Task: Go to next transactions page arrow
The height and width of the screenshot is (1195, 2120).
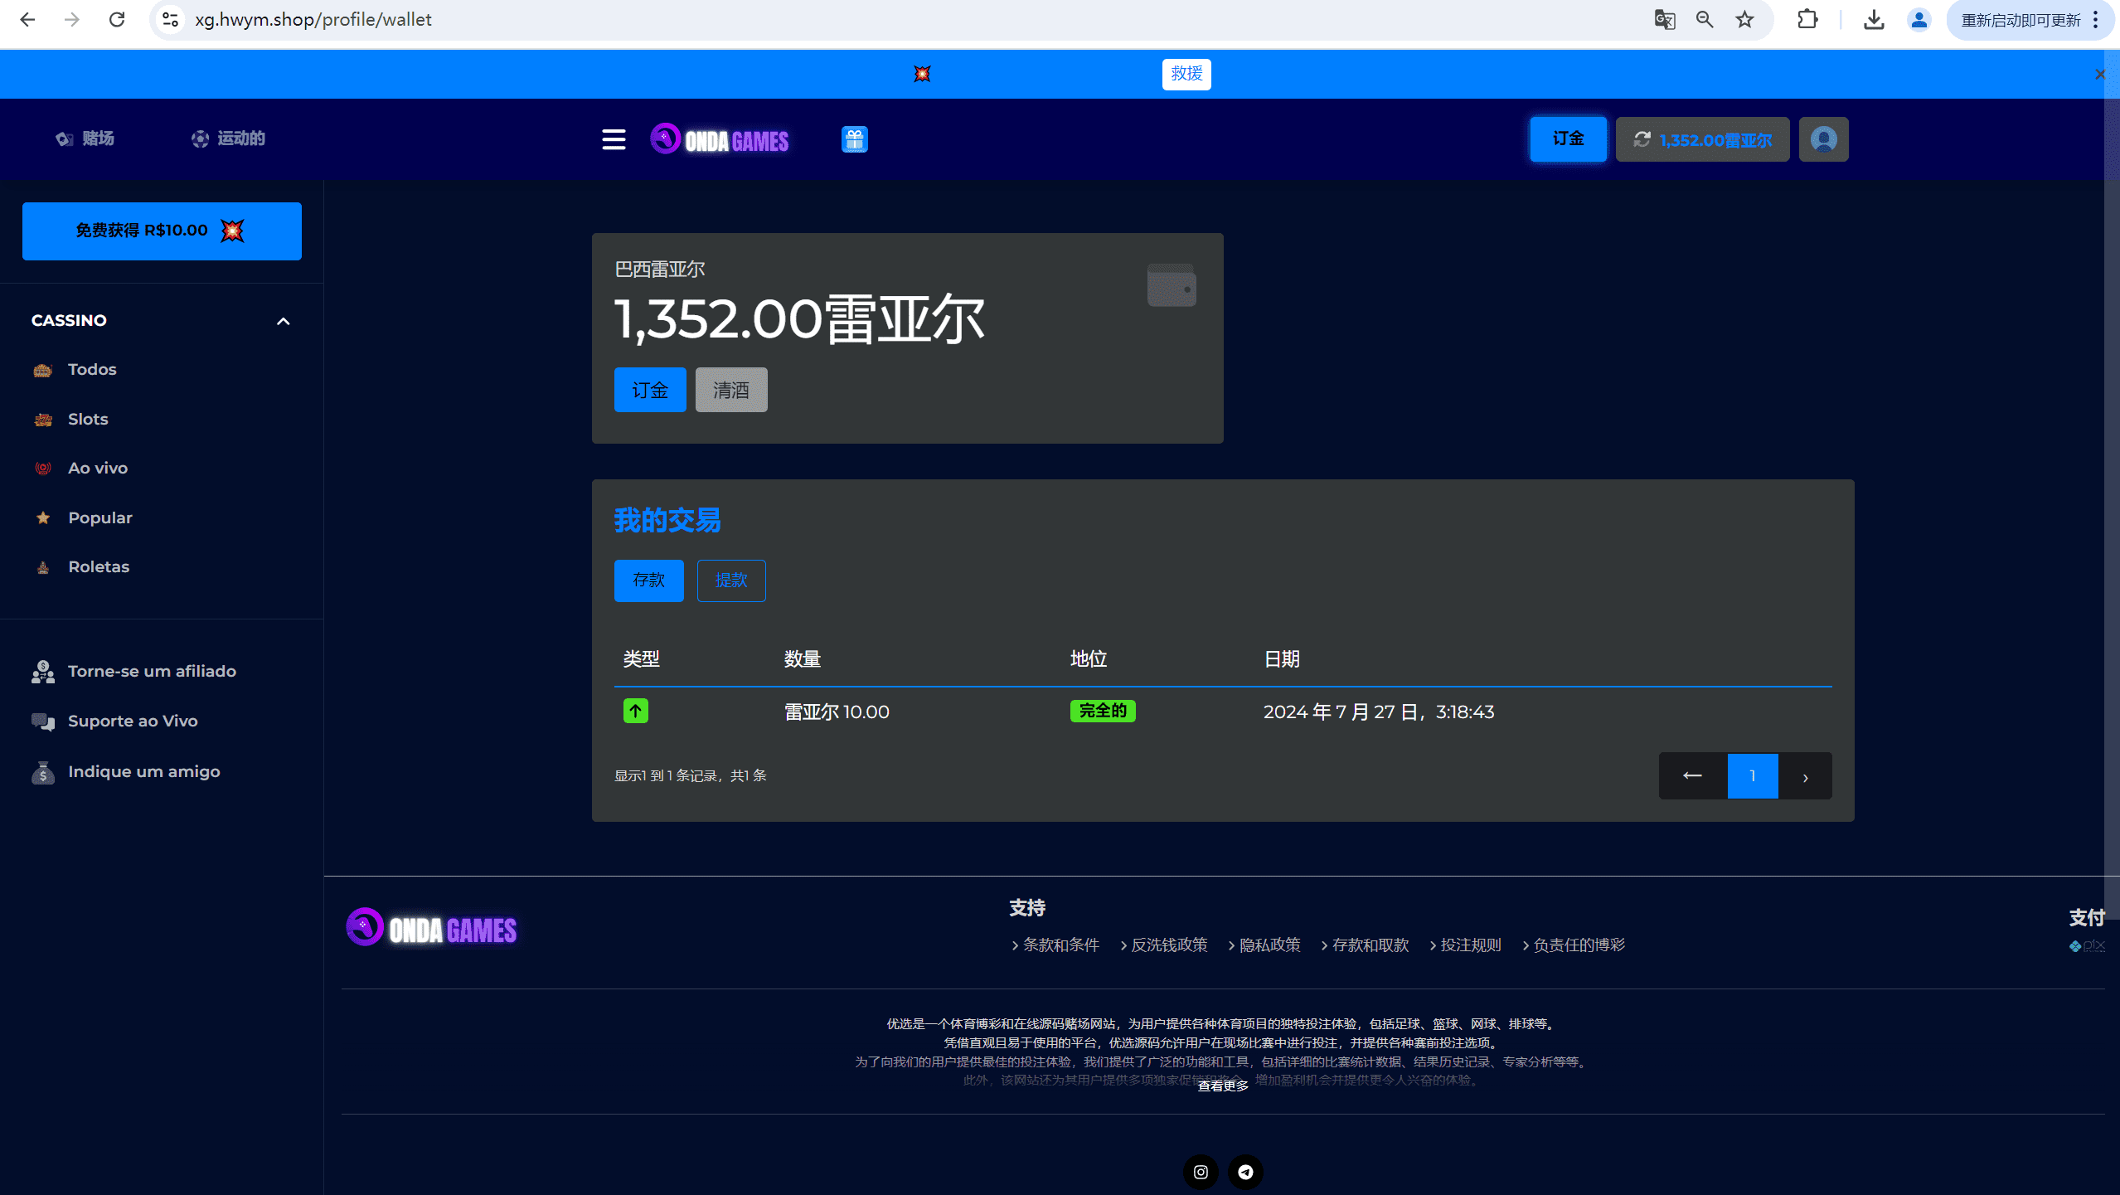Action: [1805, 776]
